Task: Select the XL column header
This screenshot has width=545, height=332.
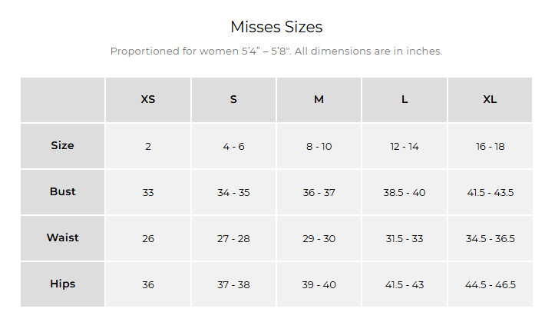Action: click(490, 100)
